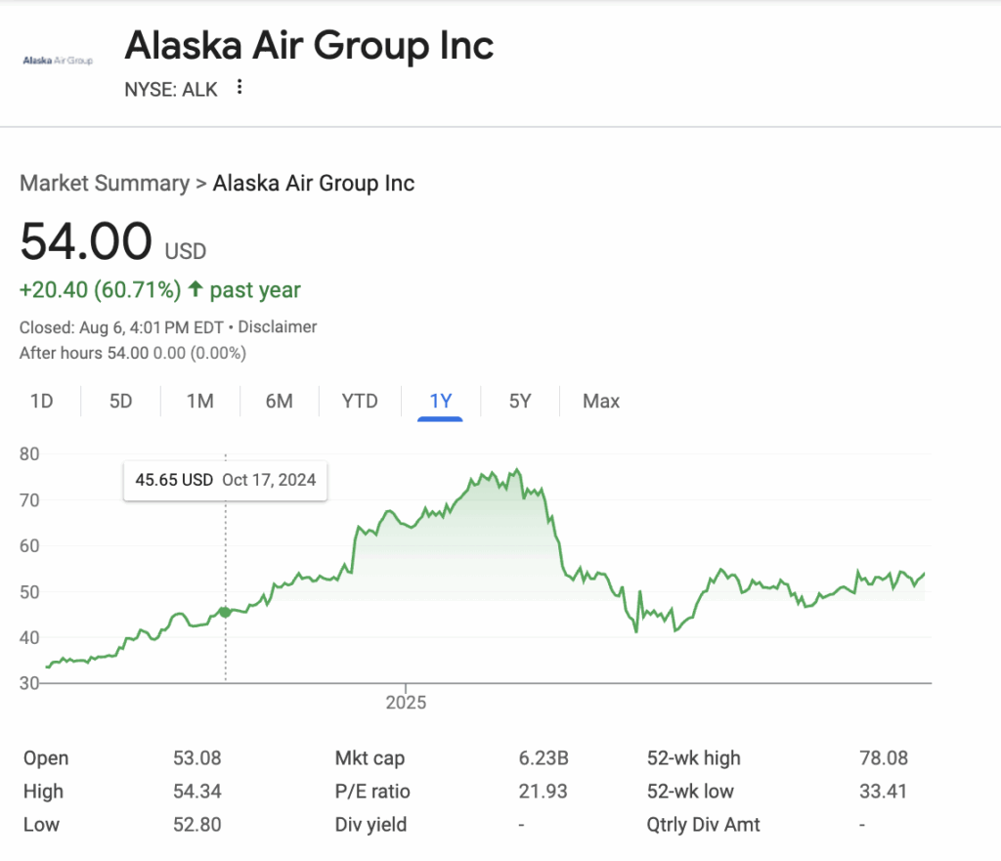Select the 1D time range tab
The width and height of the screenshot is (1001, 861).
(x=41, y=401)
